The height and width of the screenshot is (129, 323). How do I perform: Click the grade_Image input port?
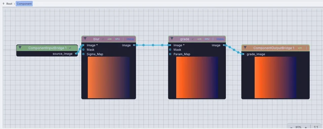coord(243,54)
